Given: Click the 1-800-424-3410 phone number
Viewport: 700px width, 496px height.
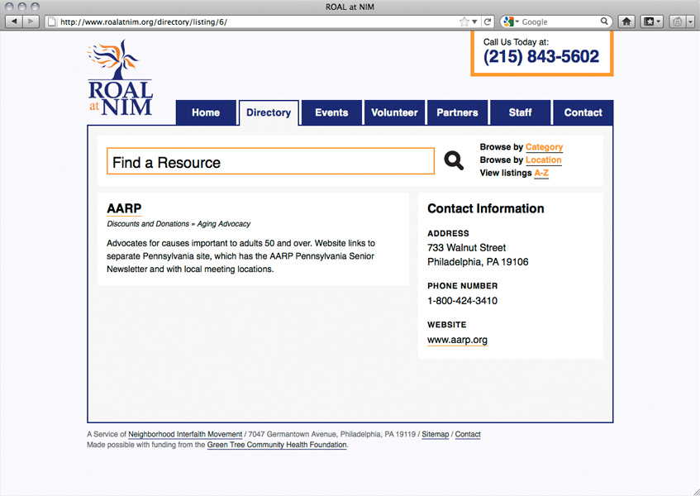Looking at the screenshot, I should [463, 301].
